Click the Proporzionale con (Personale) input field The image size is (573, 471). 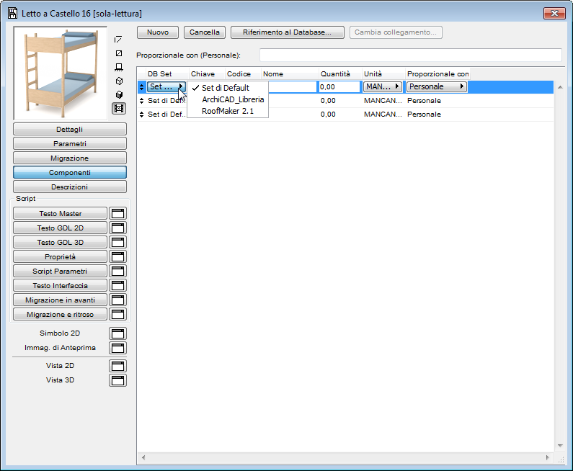[410, 55]
